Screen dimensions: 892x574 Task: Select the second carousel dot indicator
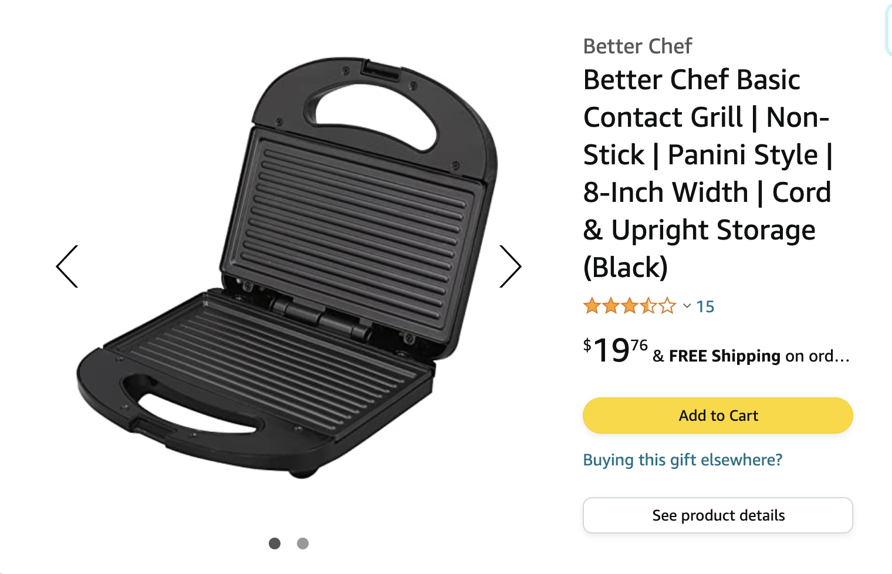(x=303, y=543)
